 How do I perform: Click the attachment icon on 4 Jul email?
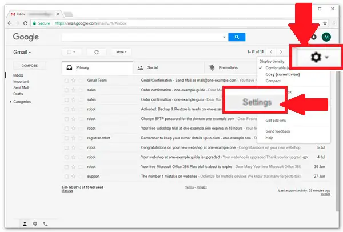coord(305,157)
